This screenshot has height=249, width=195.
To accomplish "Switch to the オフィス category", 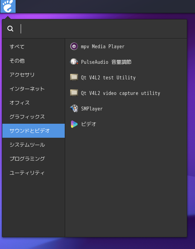I will (34, 103).
